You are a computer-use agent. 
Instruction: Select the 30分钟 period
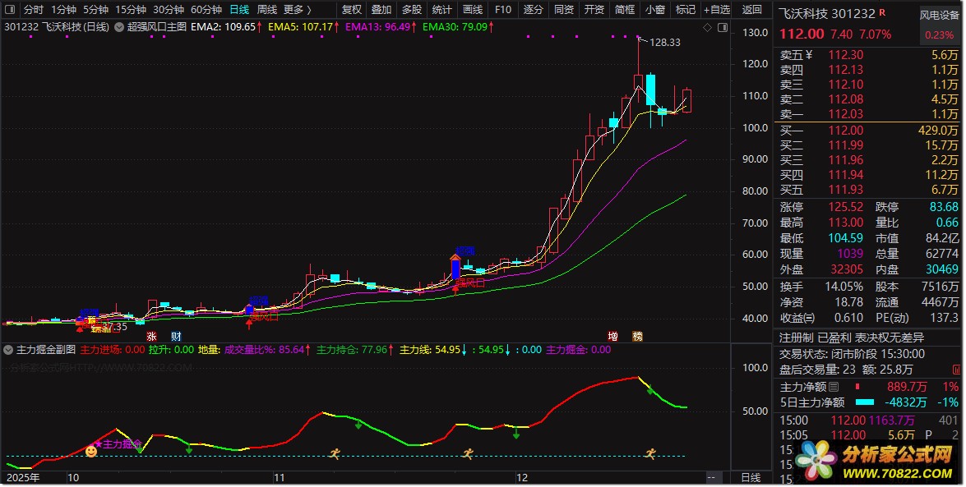point(169,9)
